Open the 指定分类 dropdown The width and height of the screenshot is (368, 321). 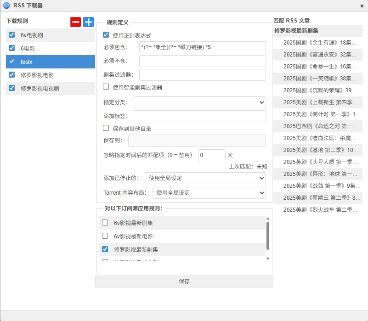click(x=199, y=102)
